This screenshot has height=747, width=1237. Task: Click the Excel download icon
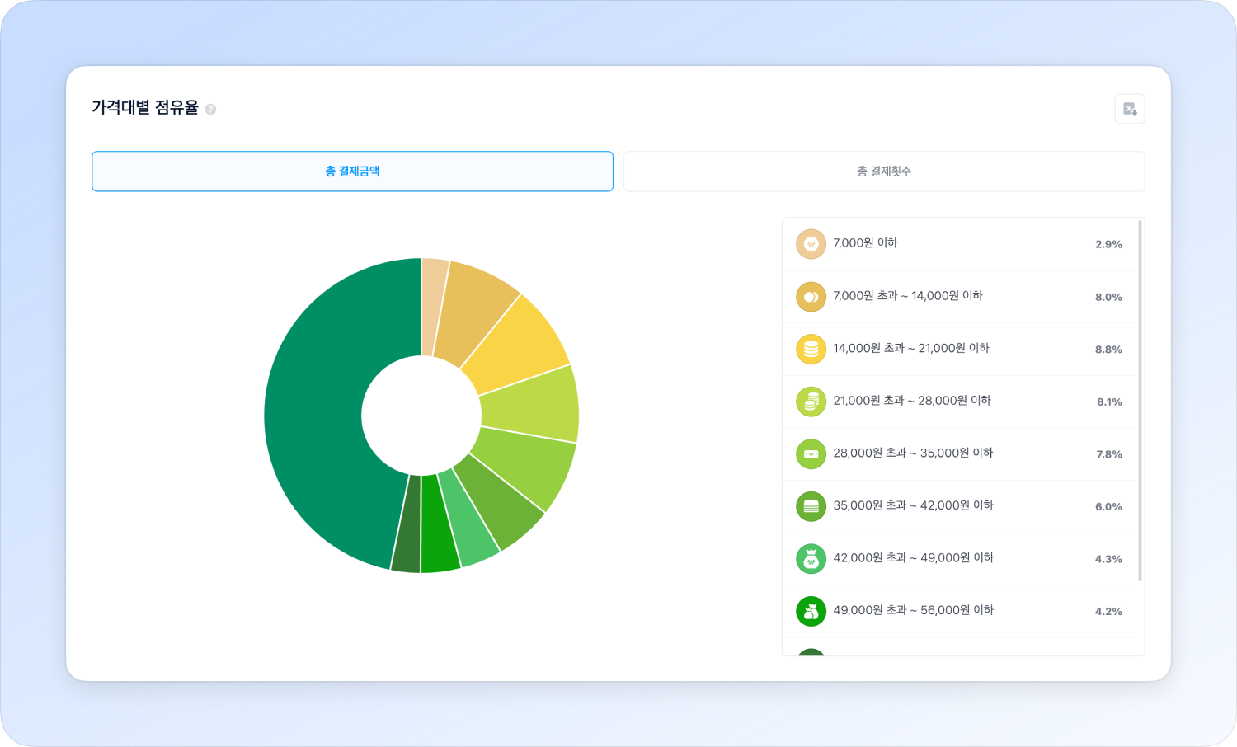tap(1130, 109)
